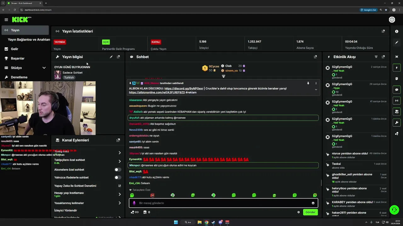Open the three-dot menu on the pinned message

[316, 83]
